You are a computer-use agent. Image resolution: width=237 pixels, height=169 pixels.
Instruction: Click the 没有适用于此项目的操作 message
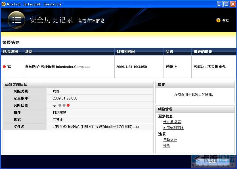pyautogui.click(x=194, y=95)
